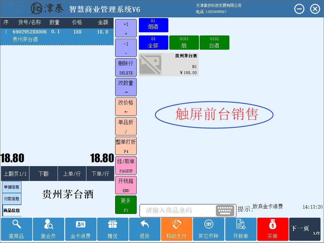Select the 白酒 category 0102
Viewport: 324px width, 243px height.
click(x=214, y=43)
